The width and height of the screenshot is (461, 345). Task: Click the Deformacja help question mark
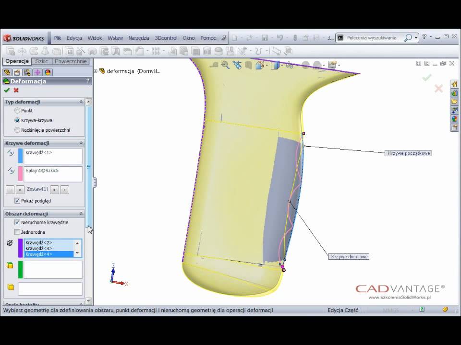[87, 81]
